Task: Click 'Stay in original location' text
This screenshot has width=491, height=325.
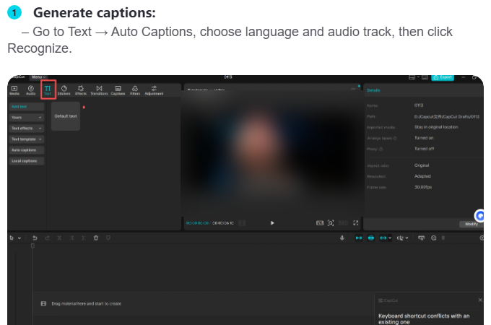Action: pyautogui.click(x=436, y=127)
